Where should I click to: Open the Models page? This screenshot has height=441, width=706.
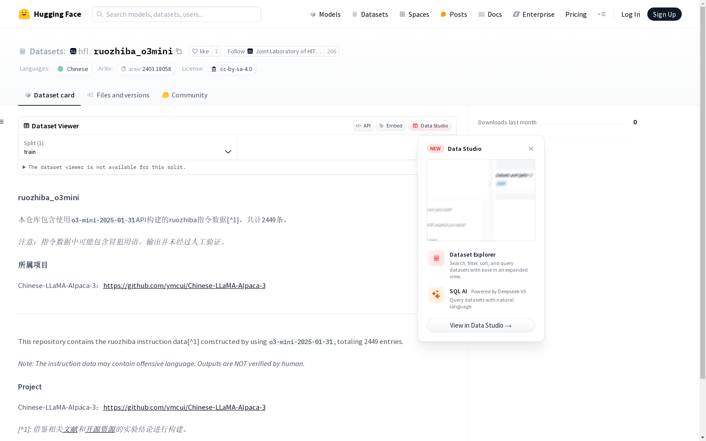325,14
